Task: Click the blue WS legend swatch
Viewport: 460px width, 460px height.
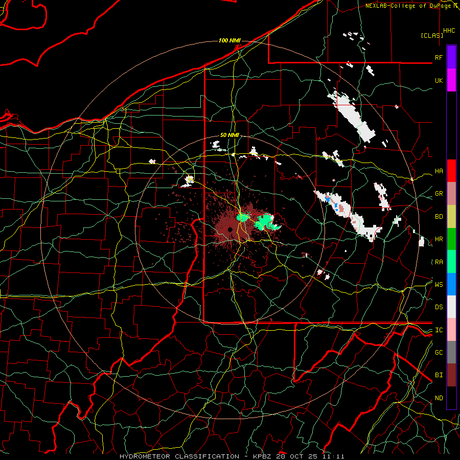Action: (x=451, y=284)
